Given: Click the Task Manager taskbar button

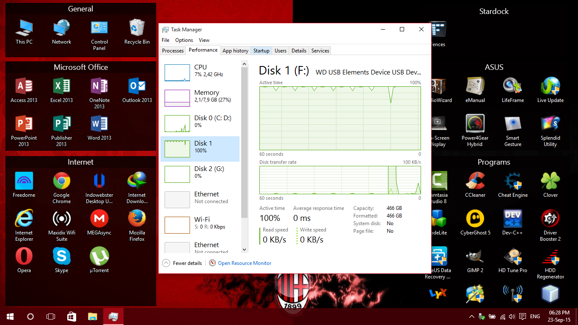Looking at the screenshot, I should pos(113,317).
